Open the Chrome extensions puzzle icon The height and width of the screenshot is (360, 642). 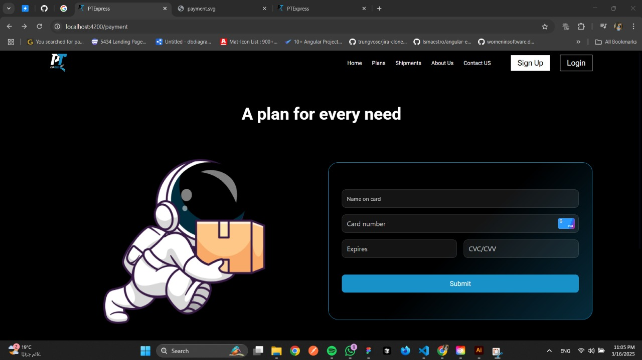coord(581,27)
